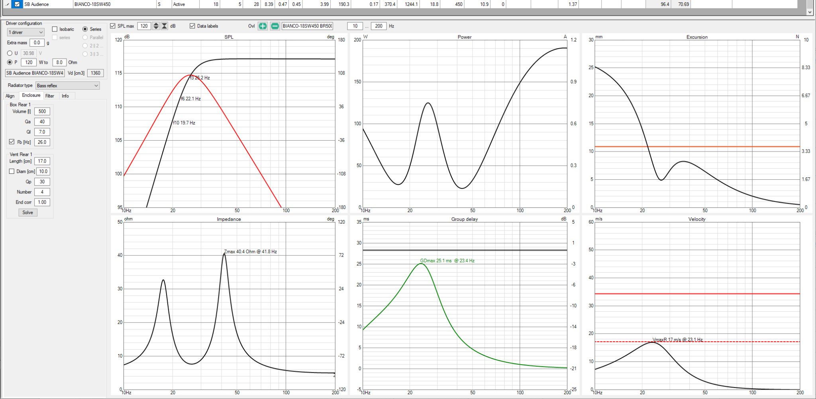The width and height of the screenshot is (816, 399).
Task: Click the BIANCO-18SW450 model cell in table
Action: [115, 4]
